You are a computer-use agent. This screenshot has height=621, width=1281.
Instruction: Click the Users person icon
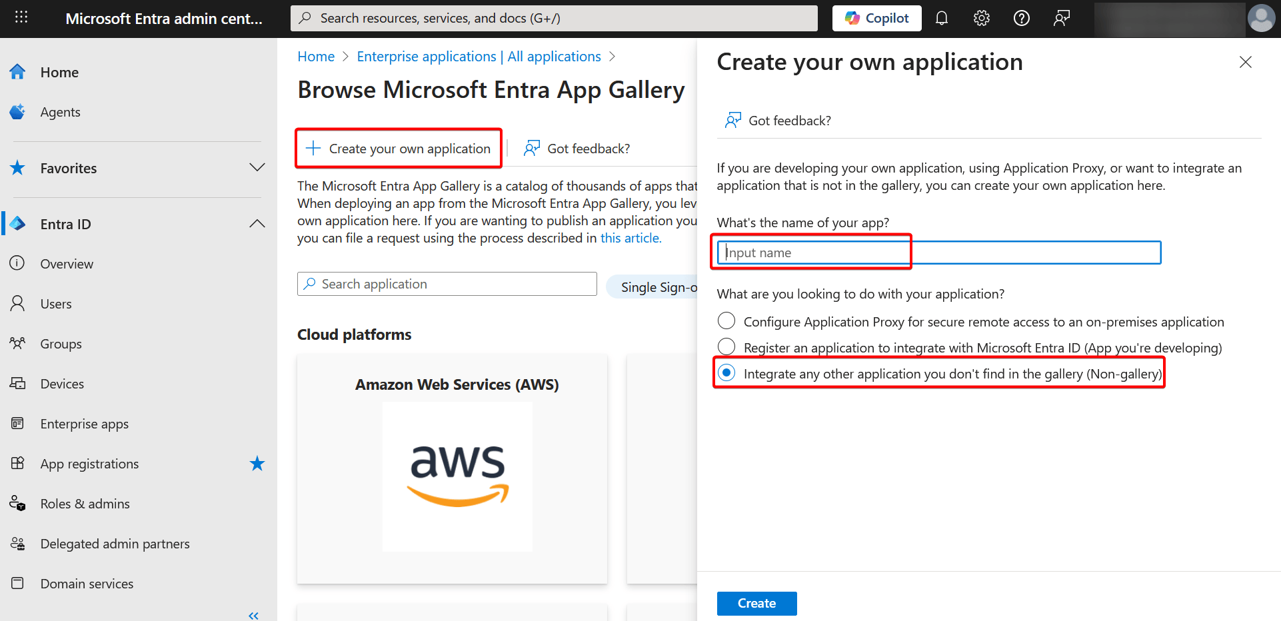[x=18, y=304]
